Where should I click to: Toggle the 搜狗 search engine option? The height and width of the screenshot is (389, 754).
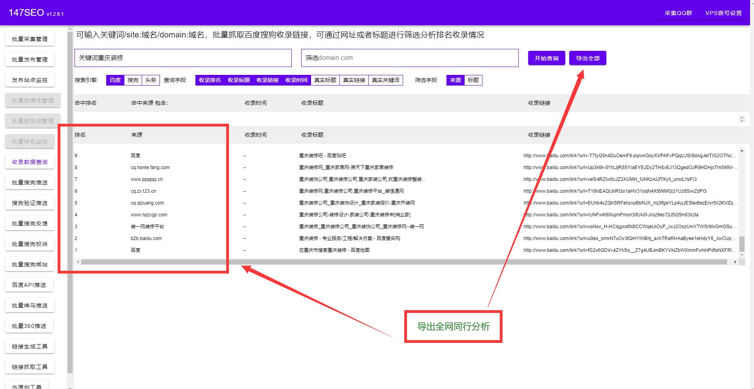tap(133, 80)
